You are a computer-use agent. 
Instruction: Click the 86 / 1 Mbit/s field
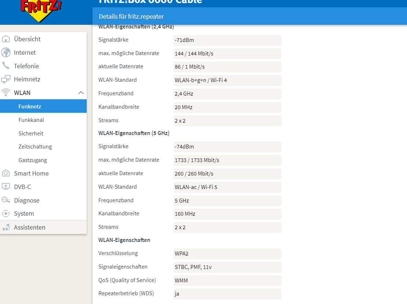coord(227,67)
